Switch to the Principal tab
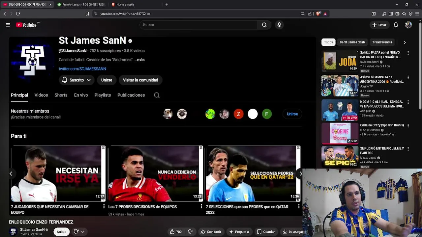This screenshot has height=237, width=422. tap(19, 95)
